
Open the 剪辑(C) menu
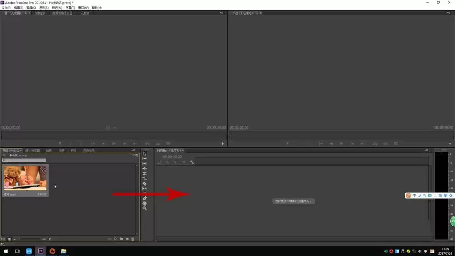31,8
